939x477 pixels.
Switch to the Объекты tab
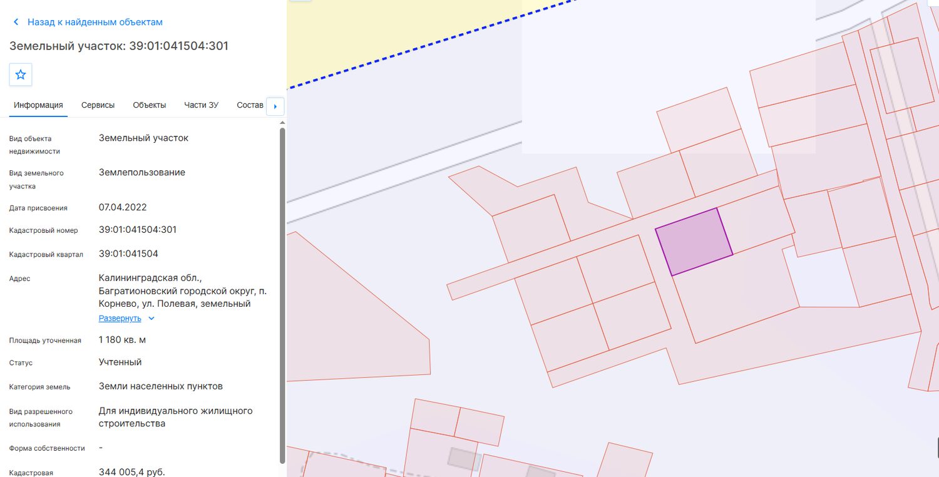pos(150,105)
